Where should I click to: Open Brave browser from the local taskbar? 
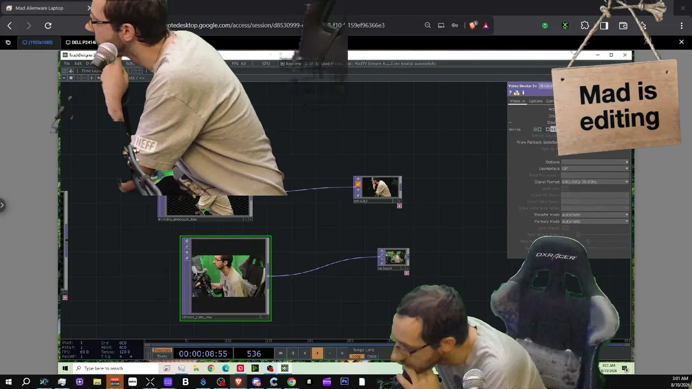pyautogui.click(x=238, y=382)
